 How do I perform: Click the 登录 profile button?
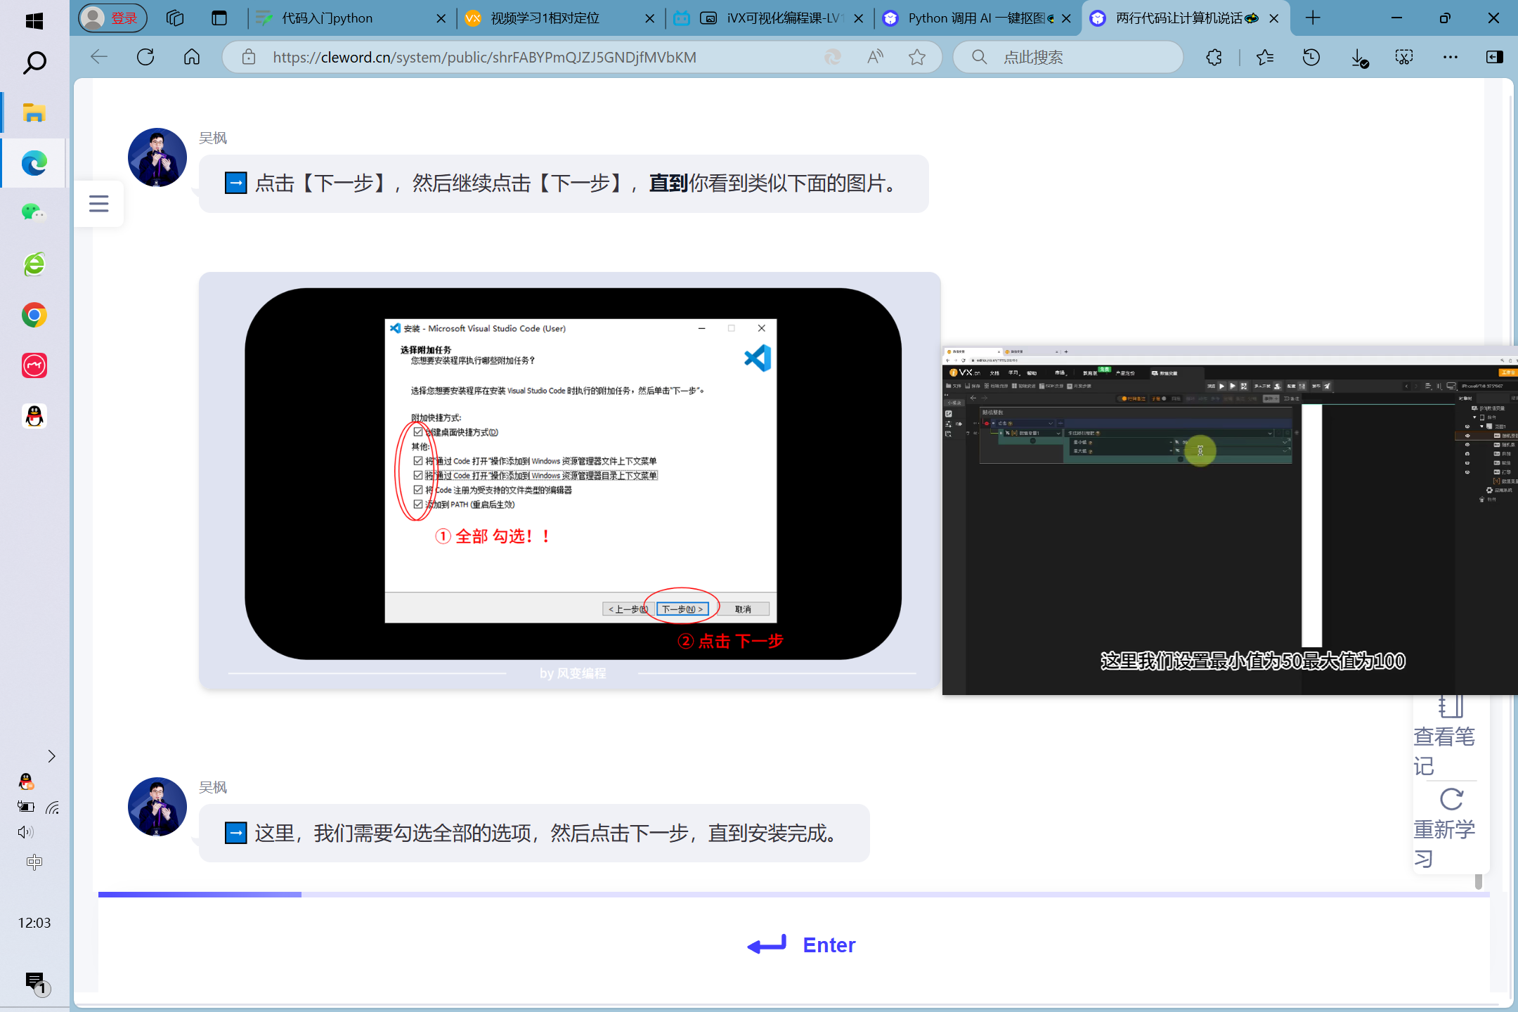(x=112, y=18)
